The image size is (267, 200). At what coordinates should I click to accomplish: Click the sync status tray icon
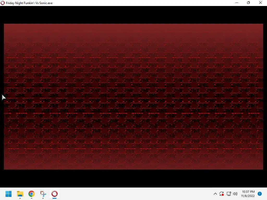point(222,194)
